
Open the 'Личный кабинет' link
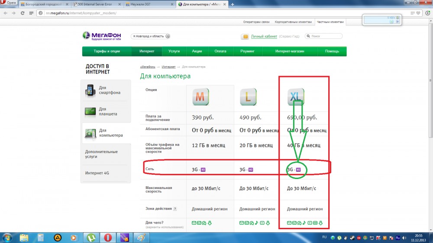(x=264, y=36)
